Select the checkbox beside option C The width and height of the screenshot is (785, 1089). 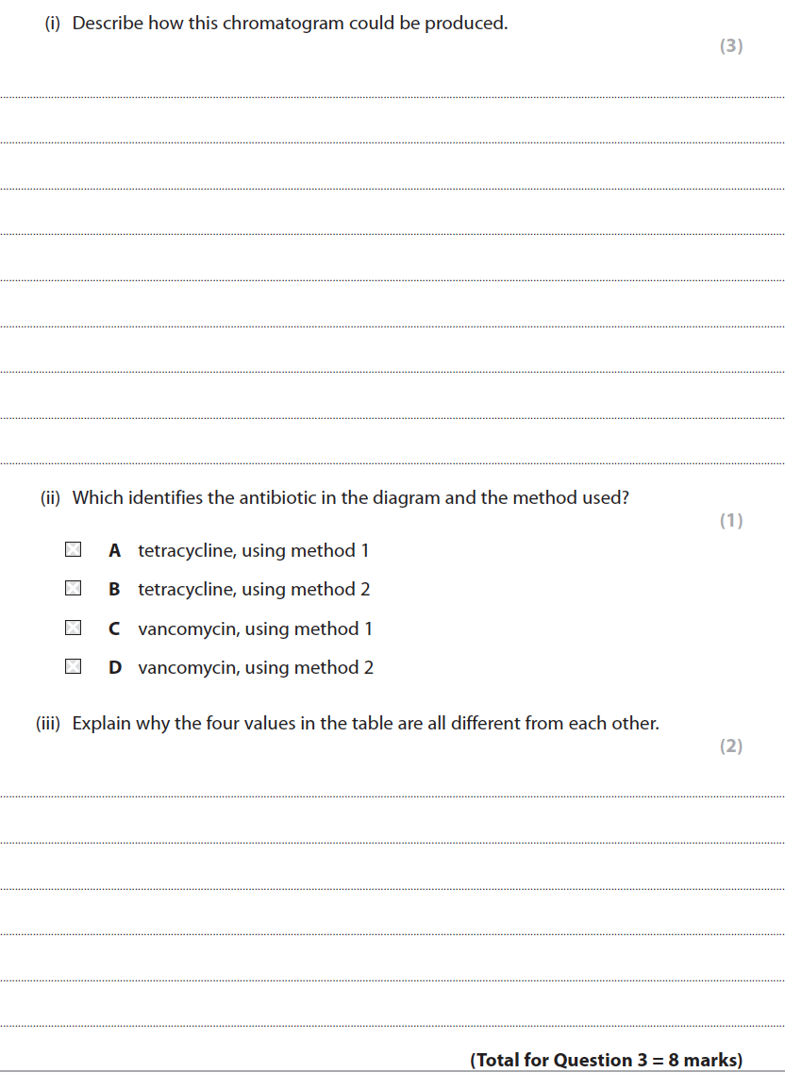73,628
